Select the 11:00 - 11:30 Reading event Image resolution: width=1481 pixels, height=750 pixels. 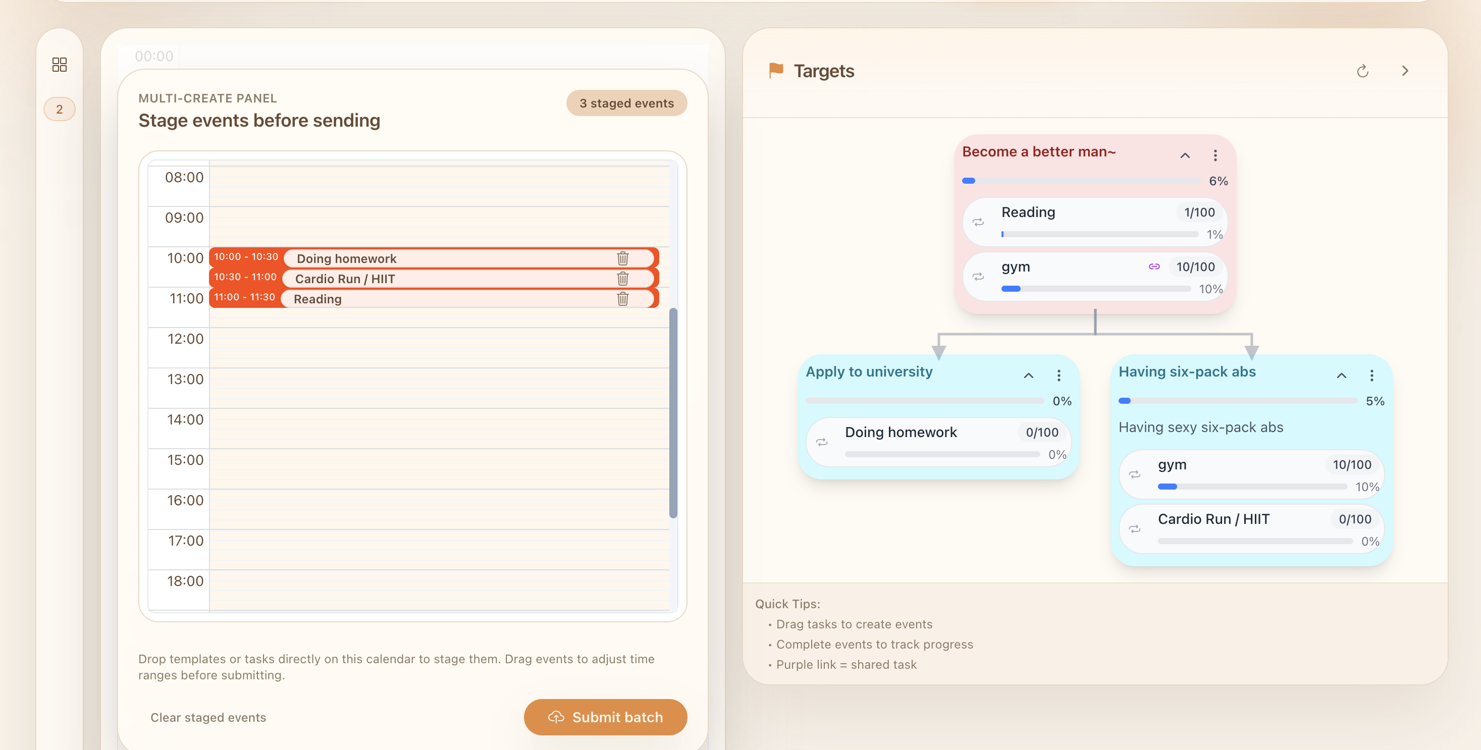[434, 299]
